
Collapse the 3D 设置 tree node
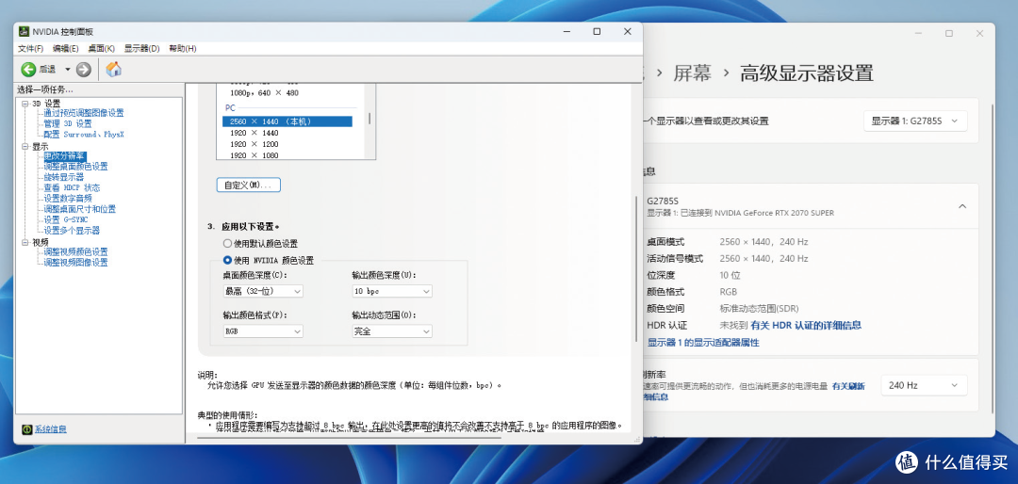coord(25,104)
